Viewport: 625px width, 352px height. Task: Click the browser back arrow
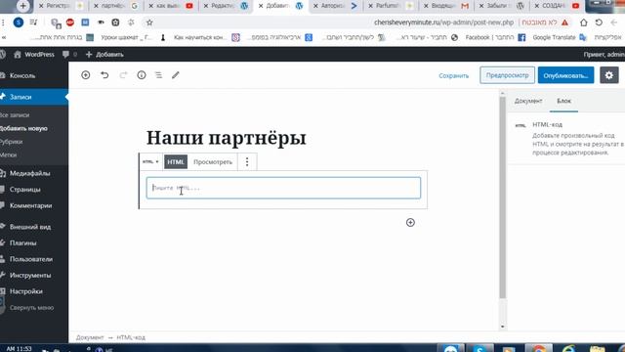click(x=614, y=22)
